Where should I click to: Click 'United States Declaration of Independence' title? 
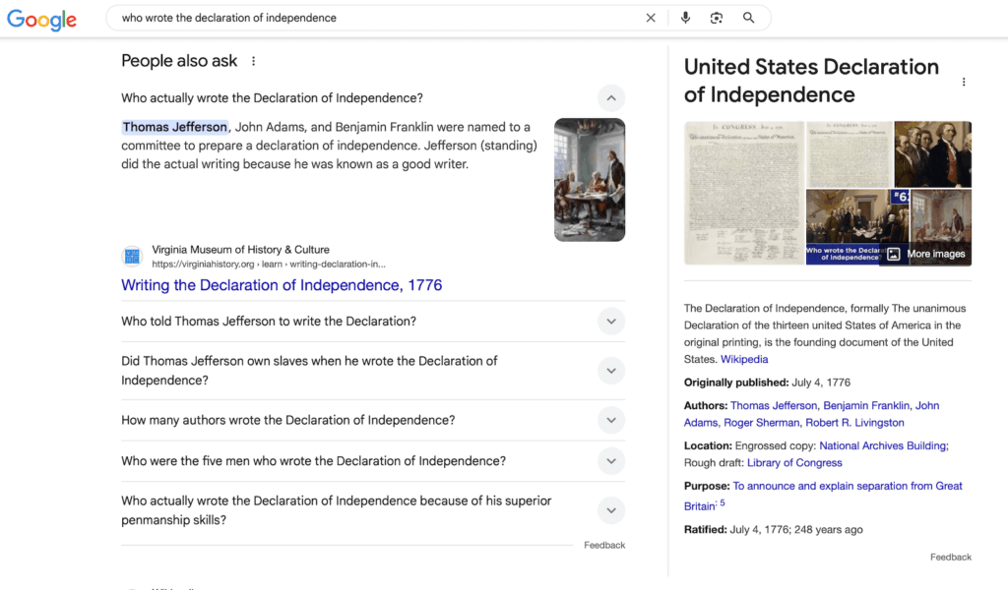[x=811, y=81]
